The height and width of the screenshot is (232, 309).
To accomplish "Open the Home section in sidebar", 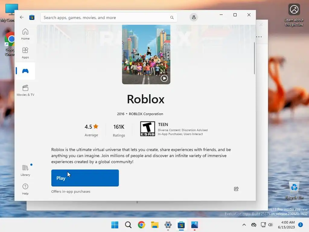I will pyautogui.click(x=25, y=34).
